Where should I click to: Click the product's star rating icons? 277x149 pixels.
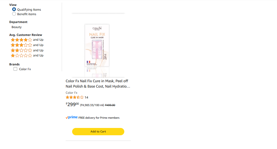click(x=75, y=97)
